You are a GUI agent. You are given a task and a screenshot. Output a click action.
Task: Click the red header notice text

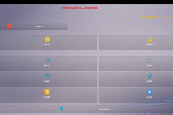(79, 8)
